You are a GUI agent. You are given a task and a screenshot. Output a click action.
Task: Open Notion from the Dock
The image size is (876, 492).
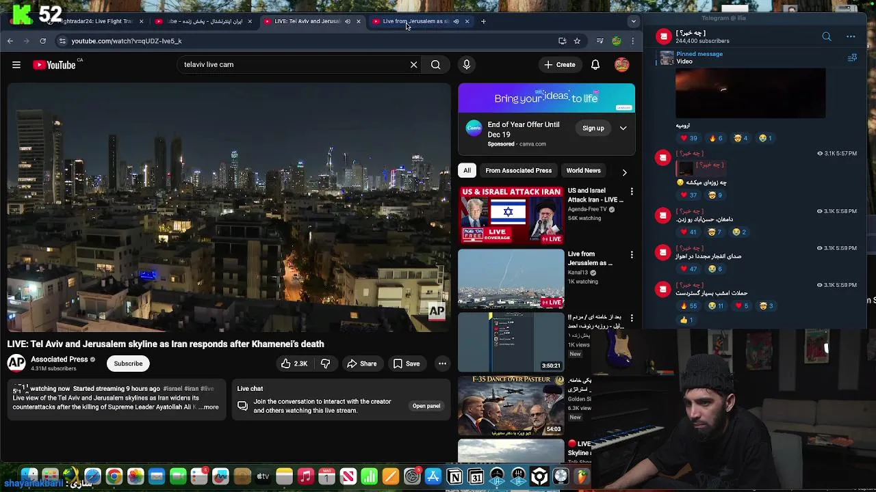click(454, 476)
